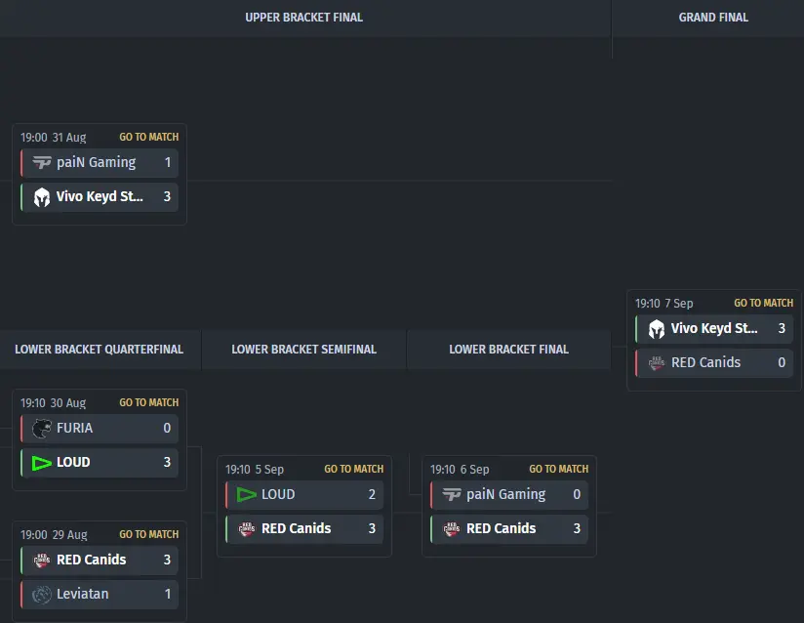Go to match for 6 Sep lower final
Viewport: 804px width, 623px height.
tap(558, 469)
